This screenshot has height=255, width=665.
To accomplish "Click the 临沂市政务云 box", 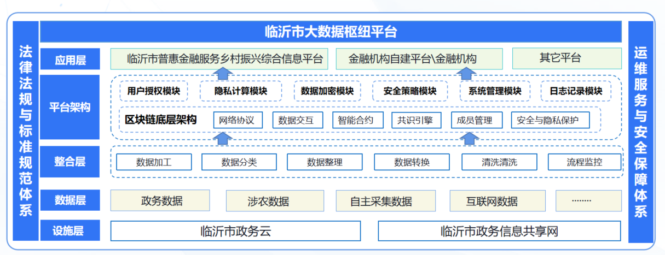I will click(x=236, y=231).
